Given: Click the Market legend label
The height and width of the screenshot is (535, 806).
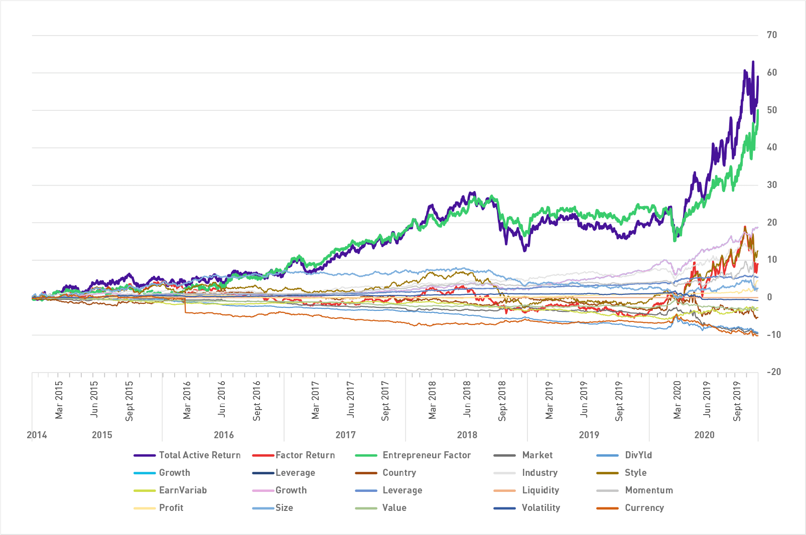Looking at the screenshot, I should tap(537, 455).
